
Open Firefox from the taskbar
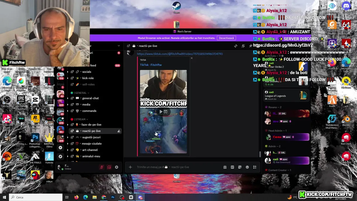click(76, 197)
